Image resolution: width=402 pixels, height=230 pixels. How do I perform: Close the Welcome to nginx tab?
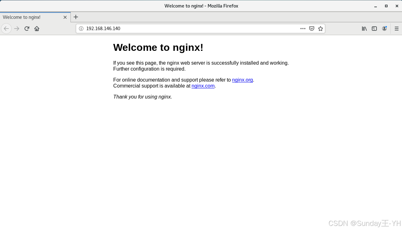point(65,17)
